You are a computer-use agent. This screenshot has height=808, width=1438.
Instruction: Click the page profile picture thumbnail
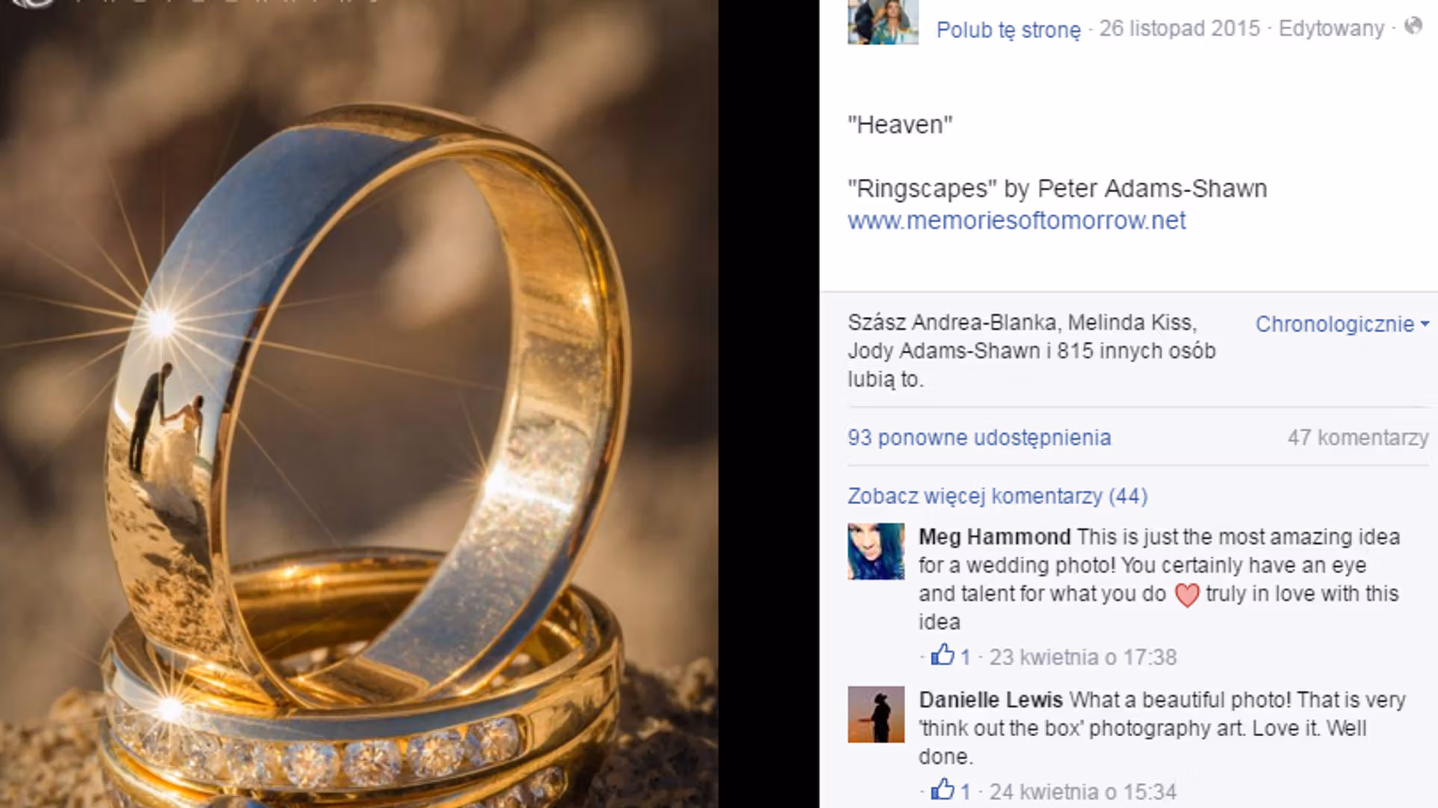(x=883, y=22)
